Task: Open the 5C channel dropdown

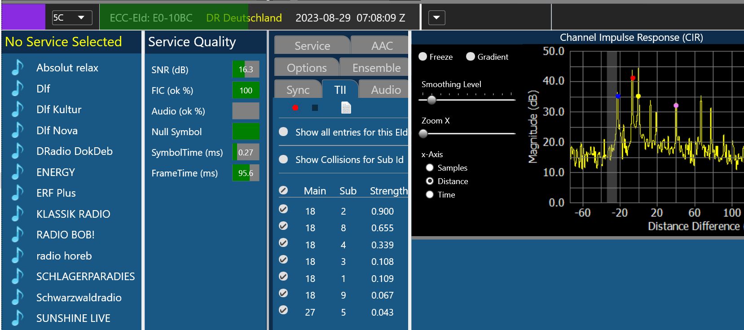Action: pyautogui.click(x=72, y=18)
